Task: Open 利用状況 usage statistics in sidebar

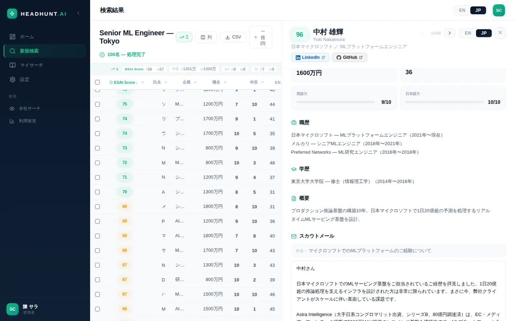Action: 27,121
